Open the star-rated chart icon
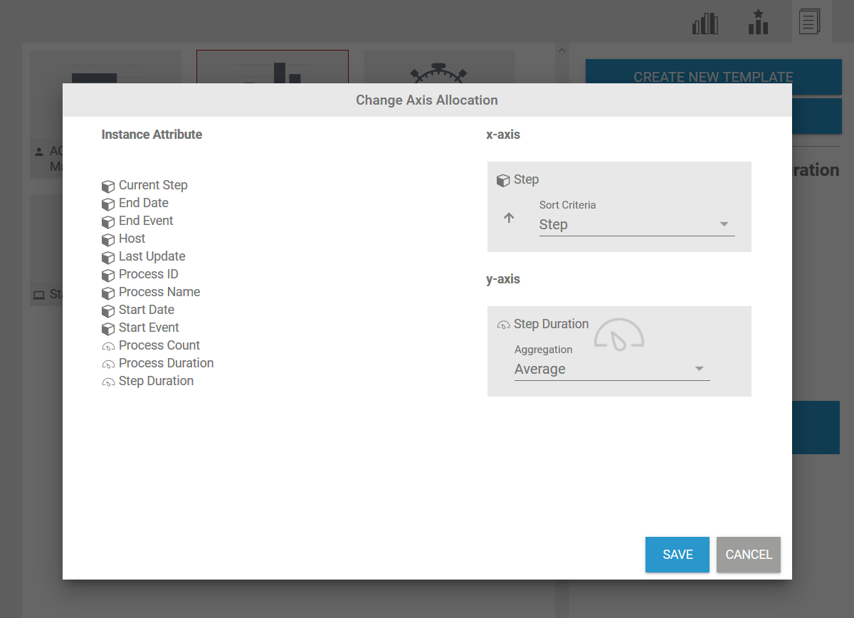854x618 pixels. pyautogui.click(x=758, y=23)
